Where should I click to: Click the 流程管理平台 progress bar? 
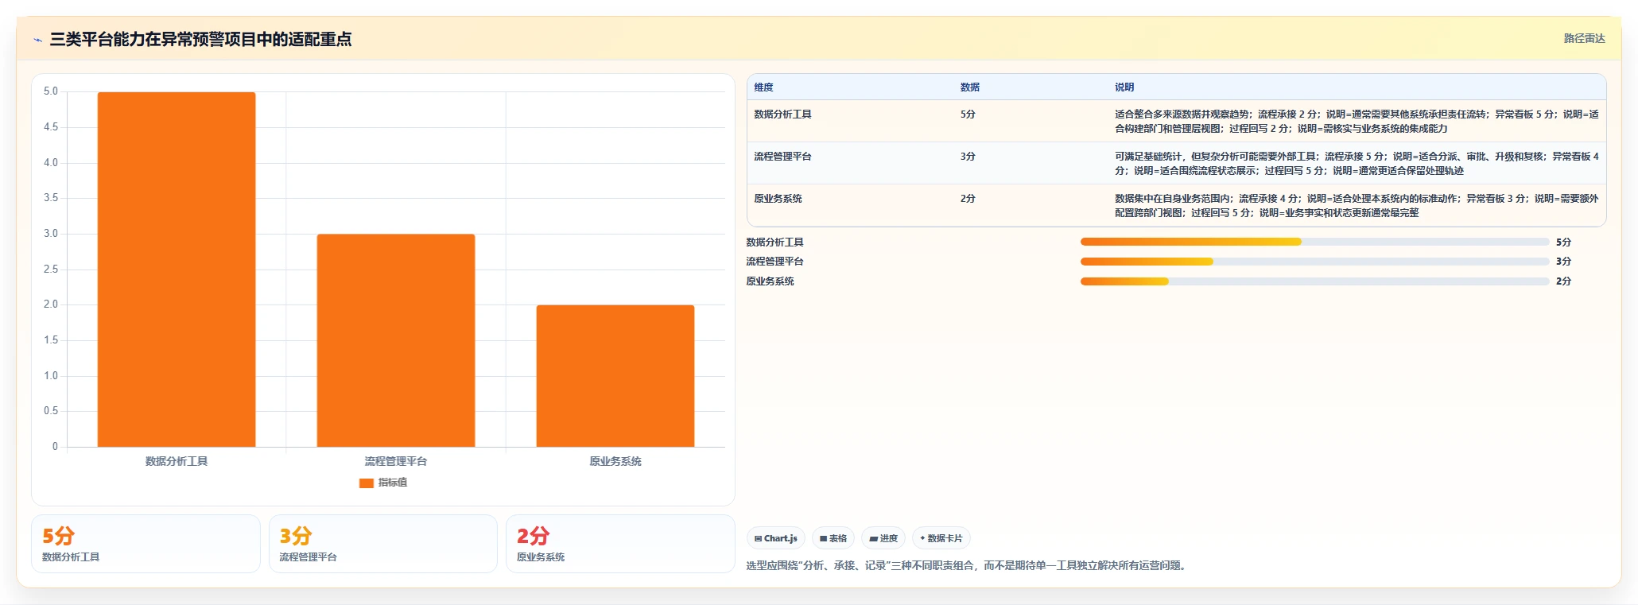1315,262
